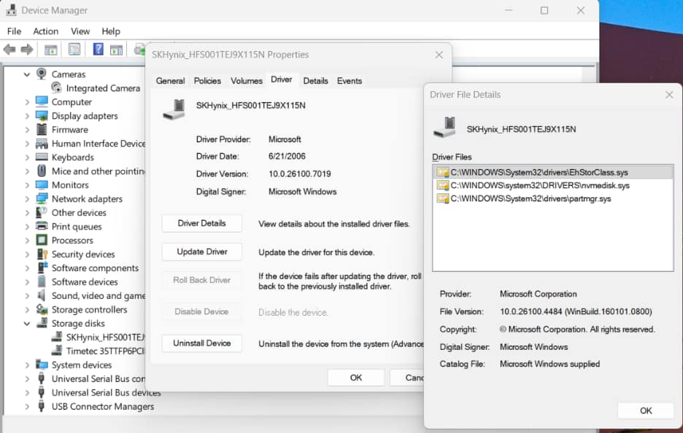Viewport: 683px width, 433px height.
Task: Select partmgr.sys in Driver Files list
Action: tap(553, 198)
